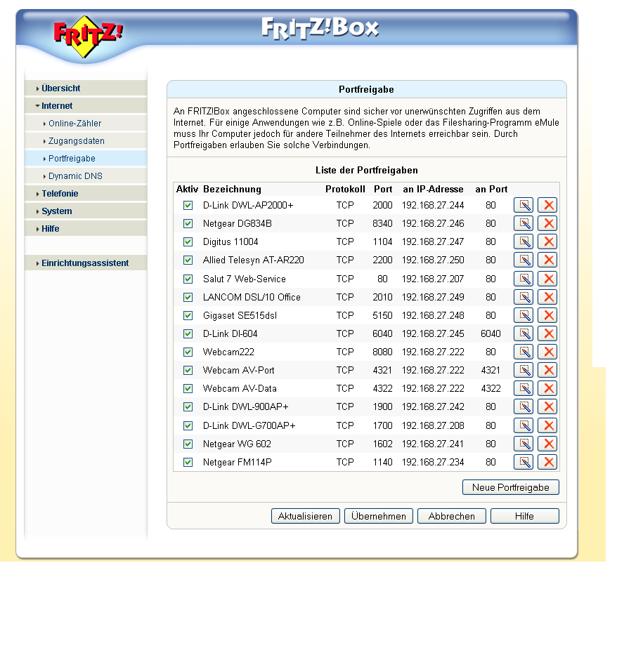Click the Bezeichnung column header
The image size is (617, 655).
232,190
